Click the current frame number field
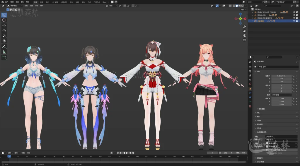Viewport: 300px width, 166px height. pyautogui.click(x=212, y=153)
